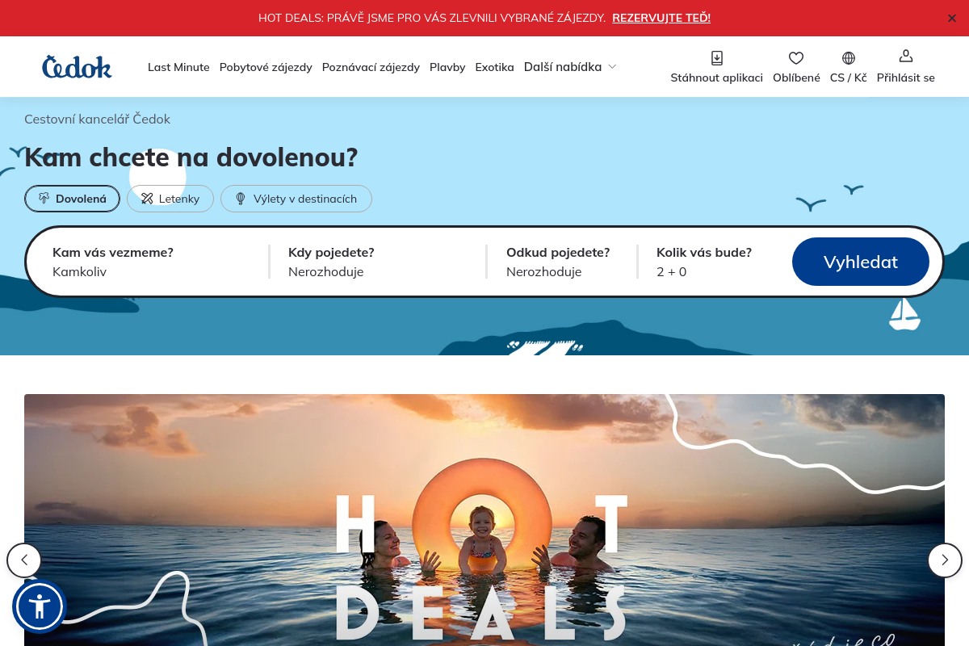Expand the Další nabídka menu

click(570, 67)
